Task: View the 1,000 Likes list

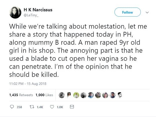Action: [x=44, y=95]
